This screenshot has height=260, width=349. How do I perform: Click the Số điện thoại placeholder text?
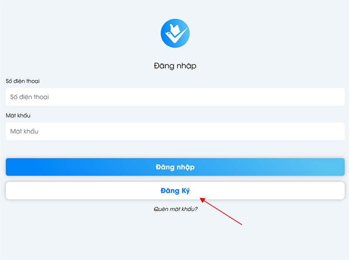(30, 97)
